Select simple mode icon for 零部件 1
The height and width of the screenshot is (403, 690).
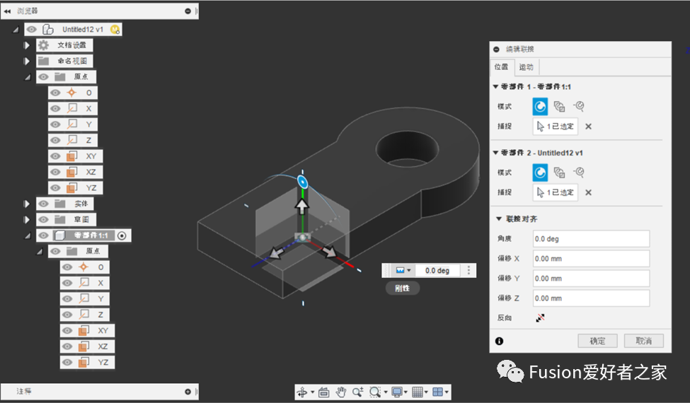coord(540,106)
